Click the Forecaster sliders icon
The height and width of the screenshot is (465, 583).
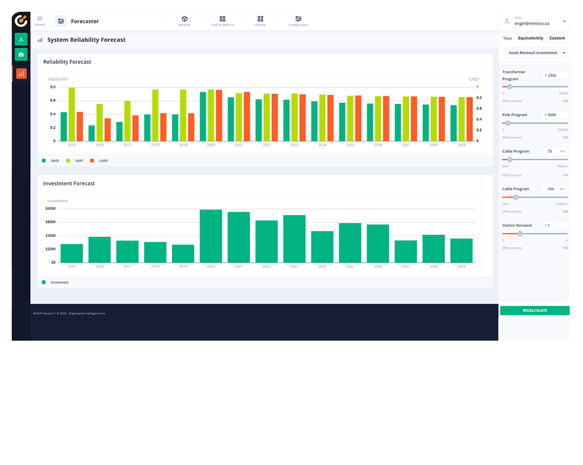click(61, 21)
